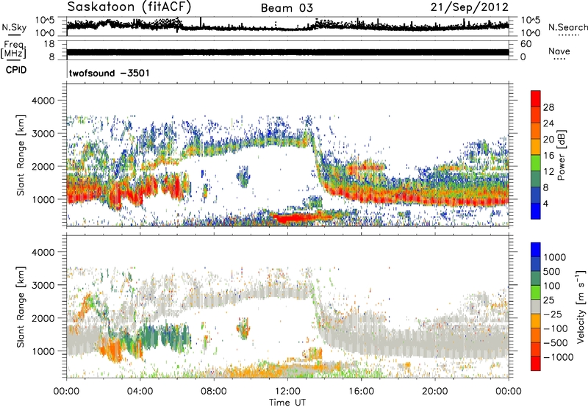588x407 pixels.
Task: Click the "Freq. [MHz]" axis label
Action: point(13,49)
